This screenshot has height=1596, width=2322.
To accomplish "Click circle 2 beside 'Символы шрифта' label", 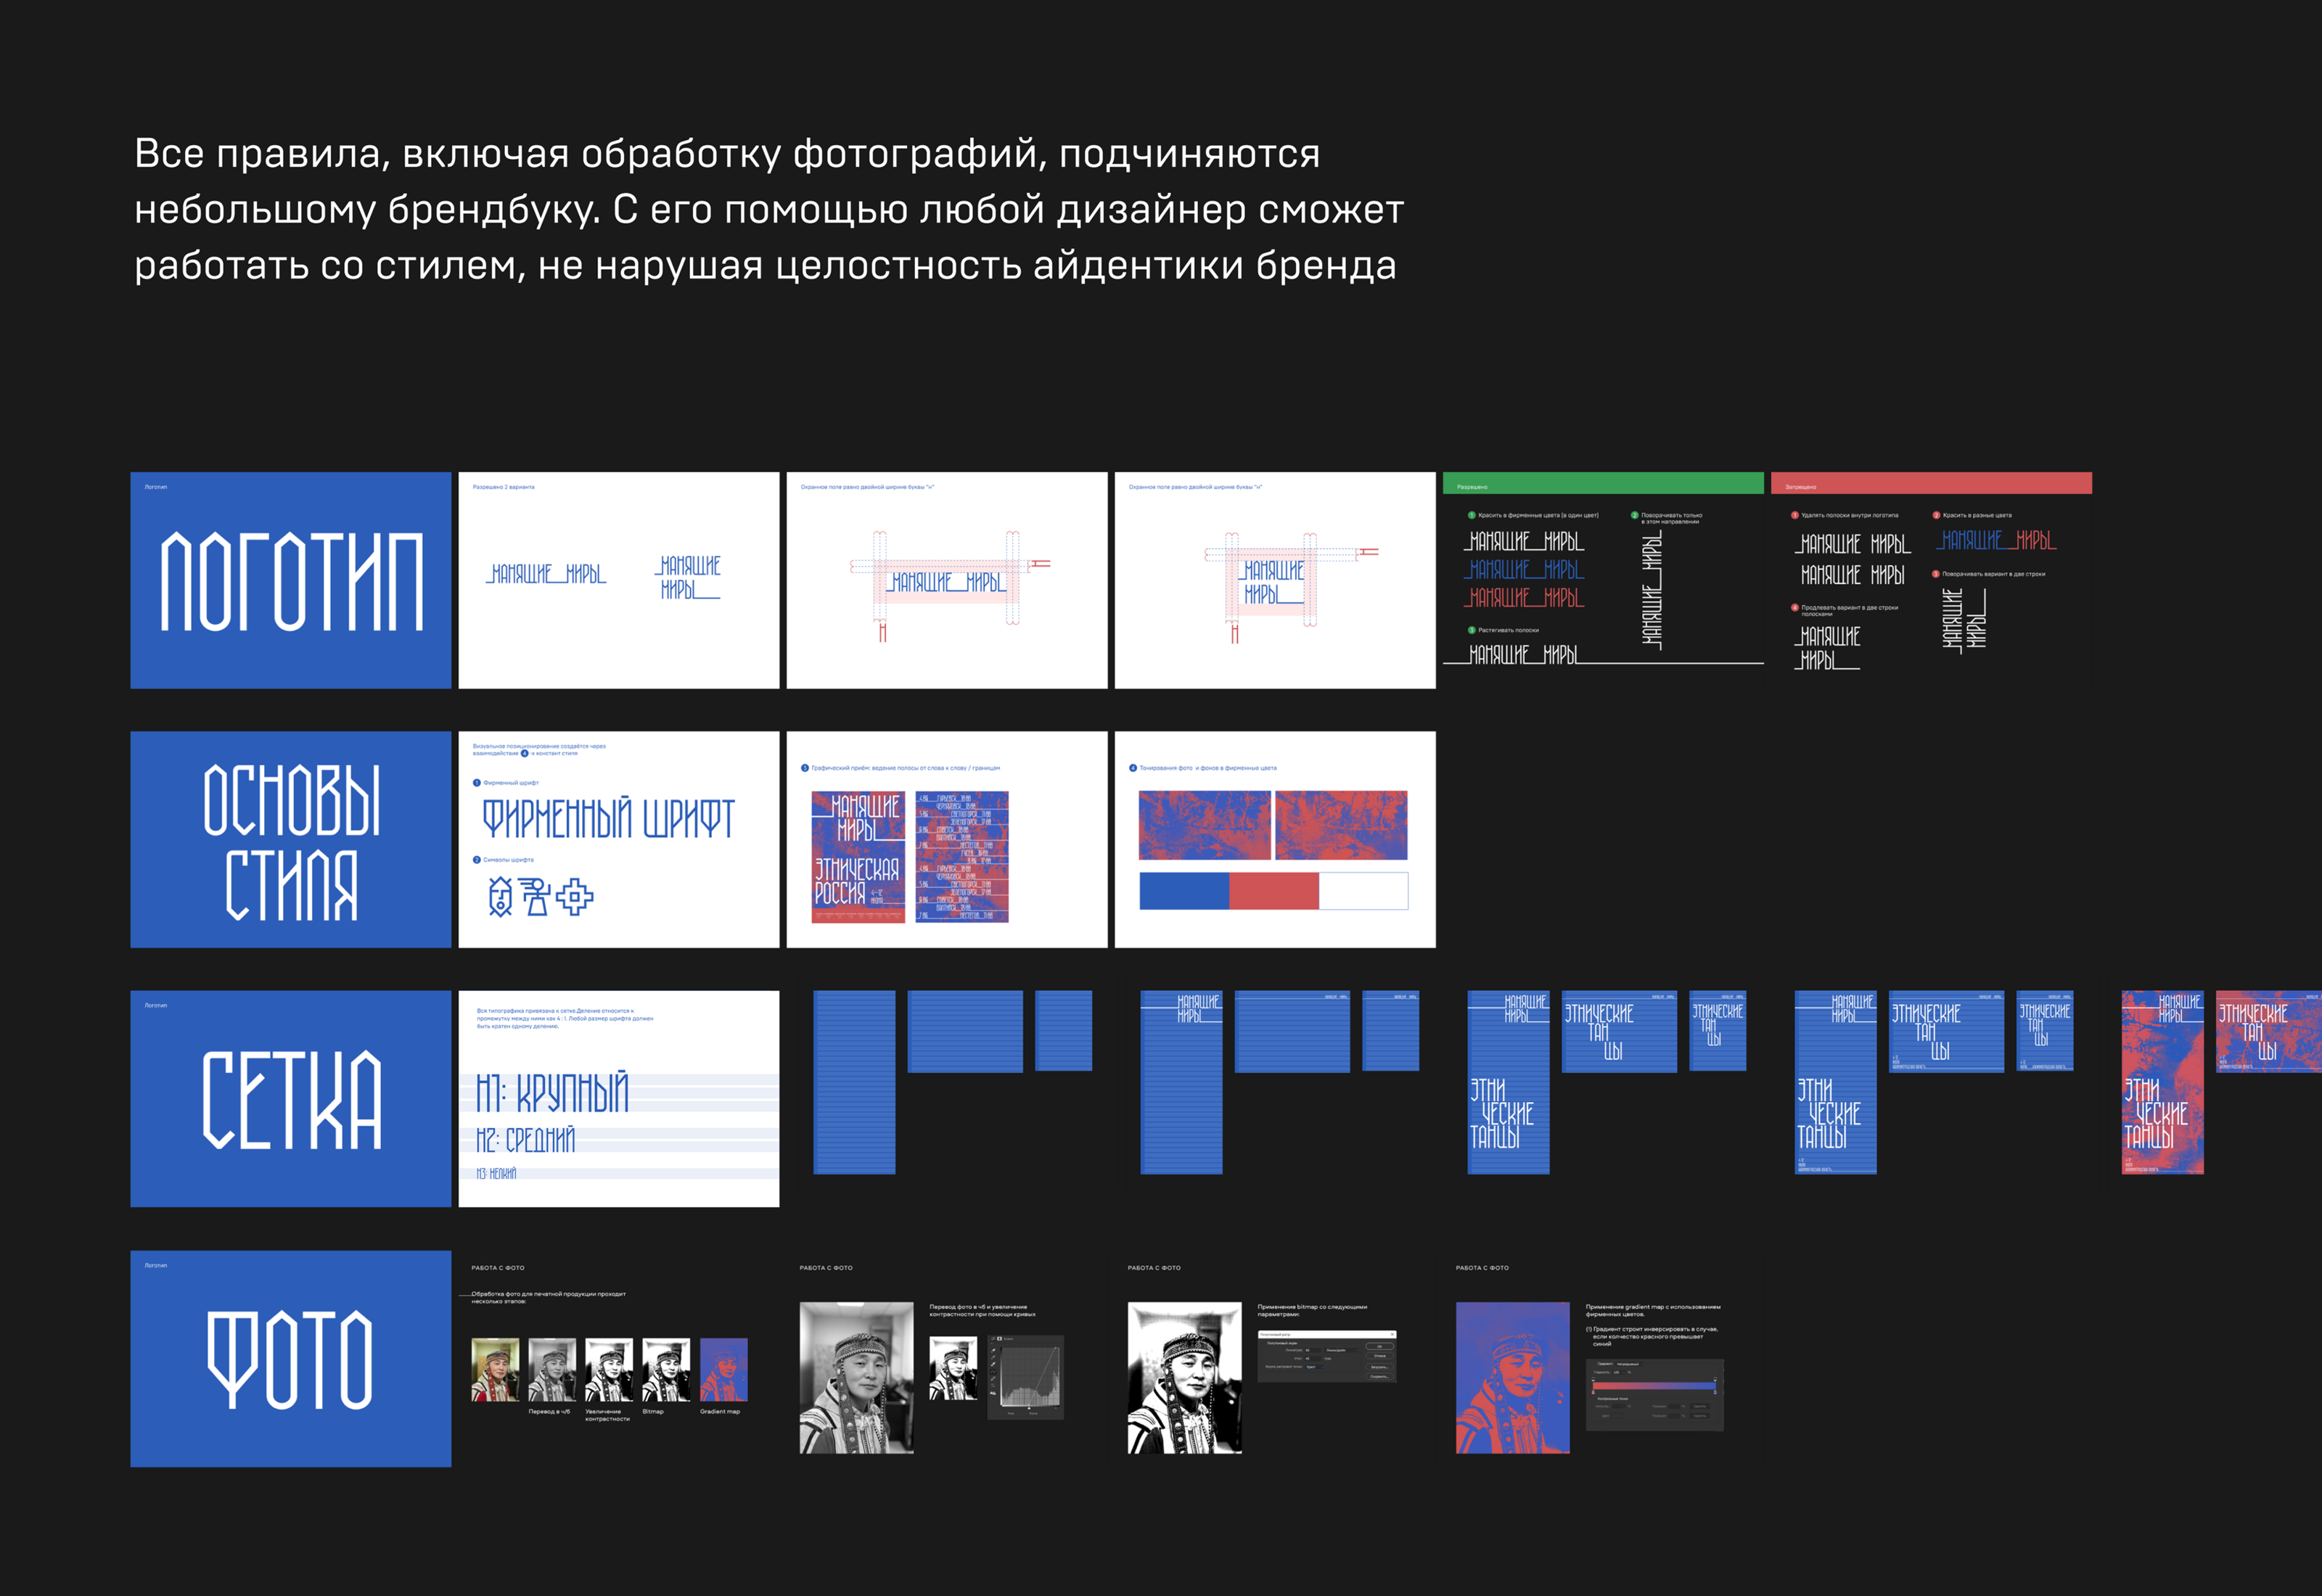I will click(476, 860).
